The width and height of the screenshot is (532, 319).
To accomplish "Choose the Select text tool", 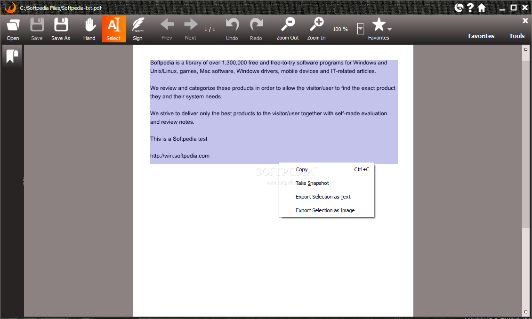I will click(x=113, y=29).
